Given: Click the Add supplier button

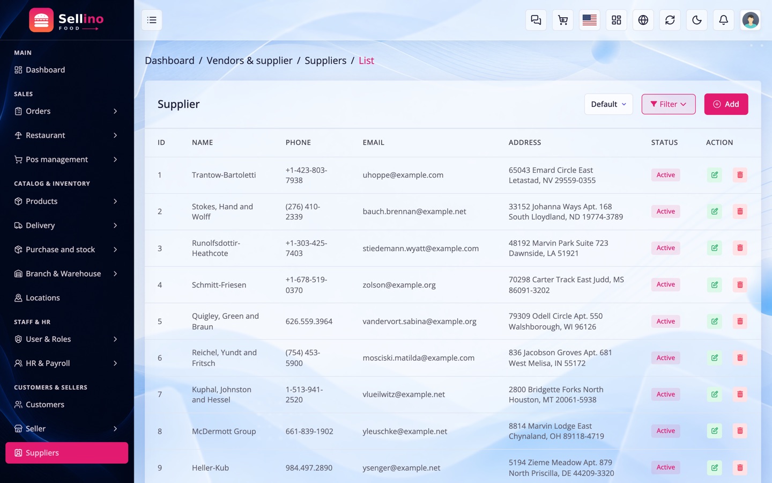Looking at the screenshot, I should [x=726, y=104].
